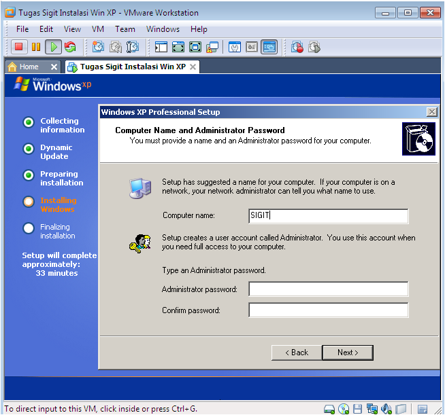
Task: Open the Help menu
Action: point(199,29)
